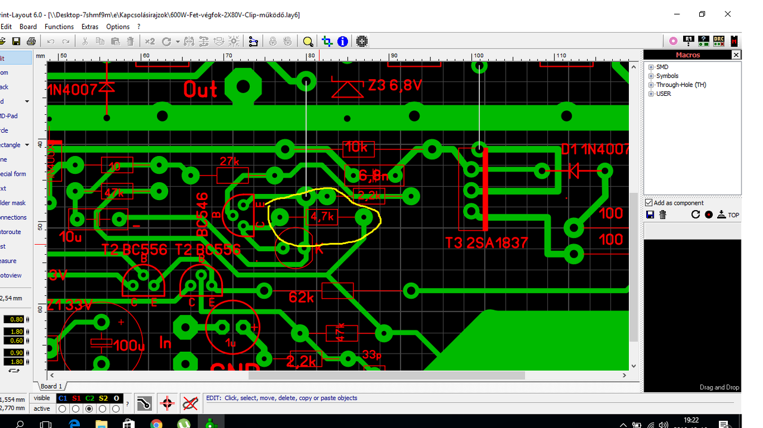Open the ? help menu
This screenshot has height=428, width=763.
[x=139, y=27]
